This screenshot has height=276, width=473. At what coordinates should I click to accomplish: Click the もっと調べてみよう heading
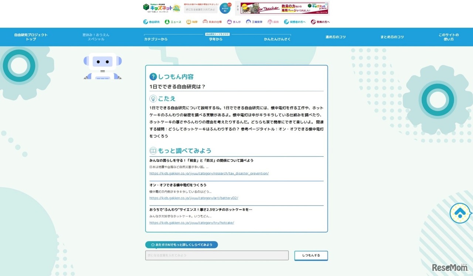pyautogui.click(x=185, y=151)
